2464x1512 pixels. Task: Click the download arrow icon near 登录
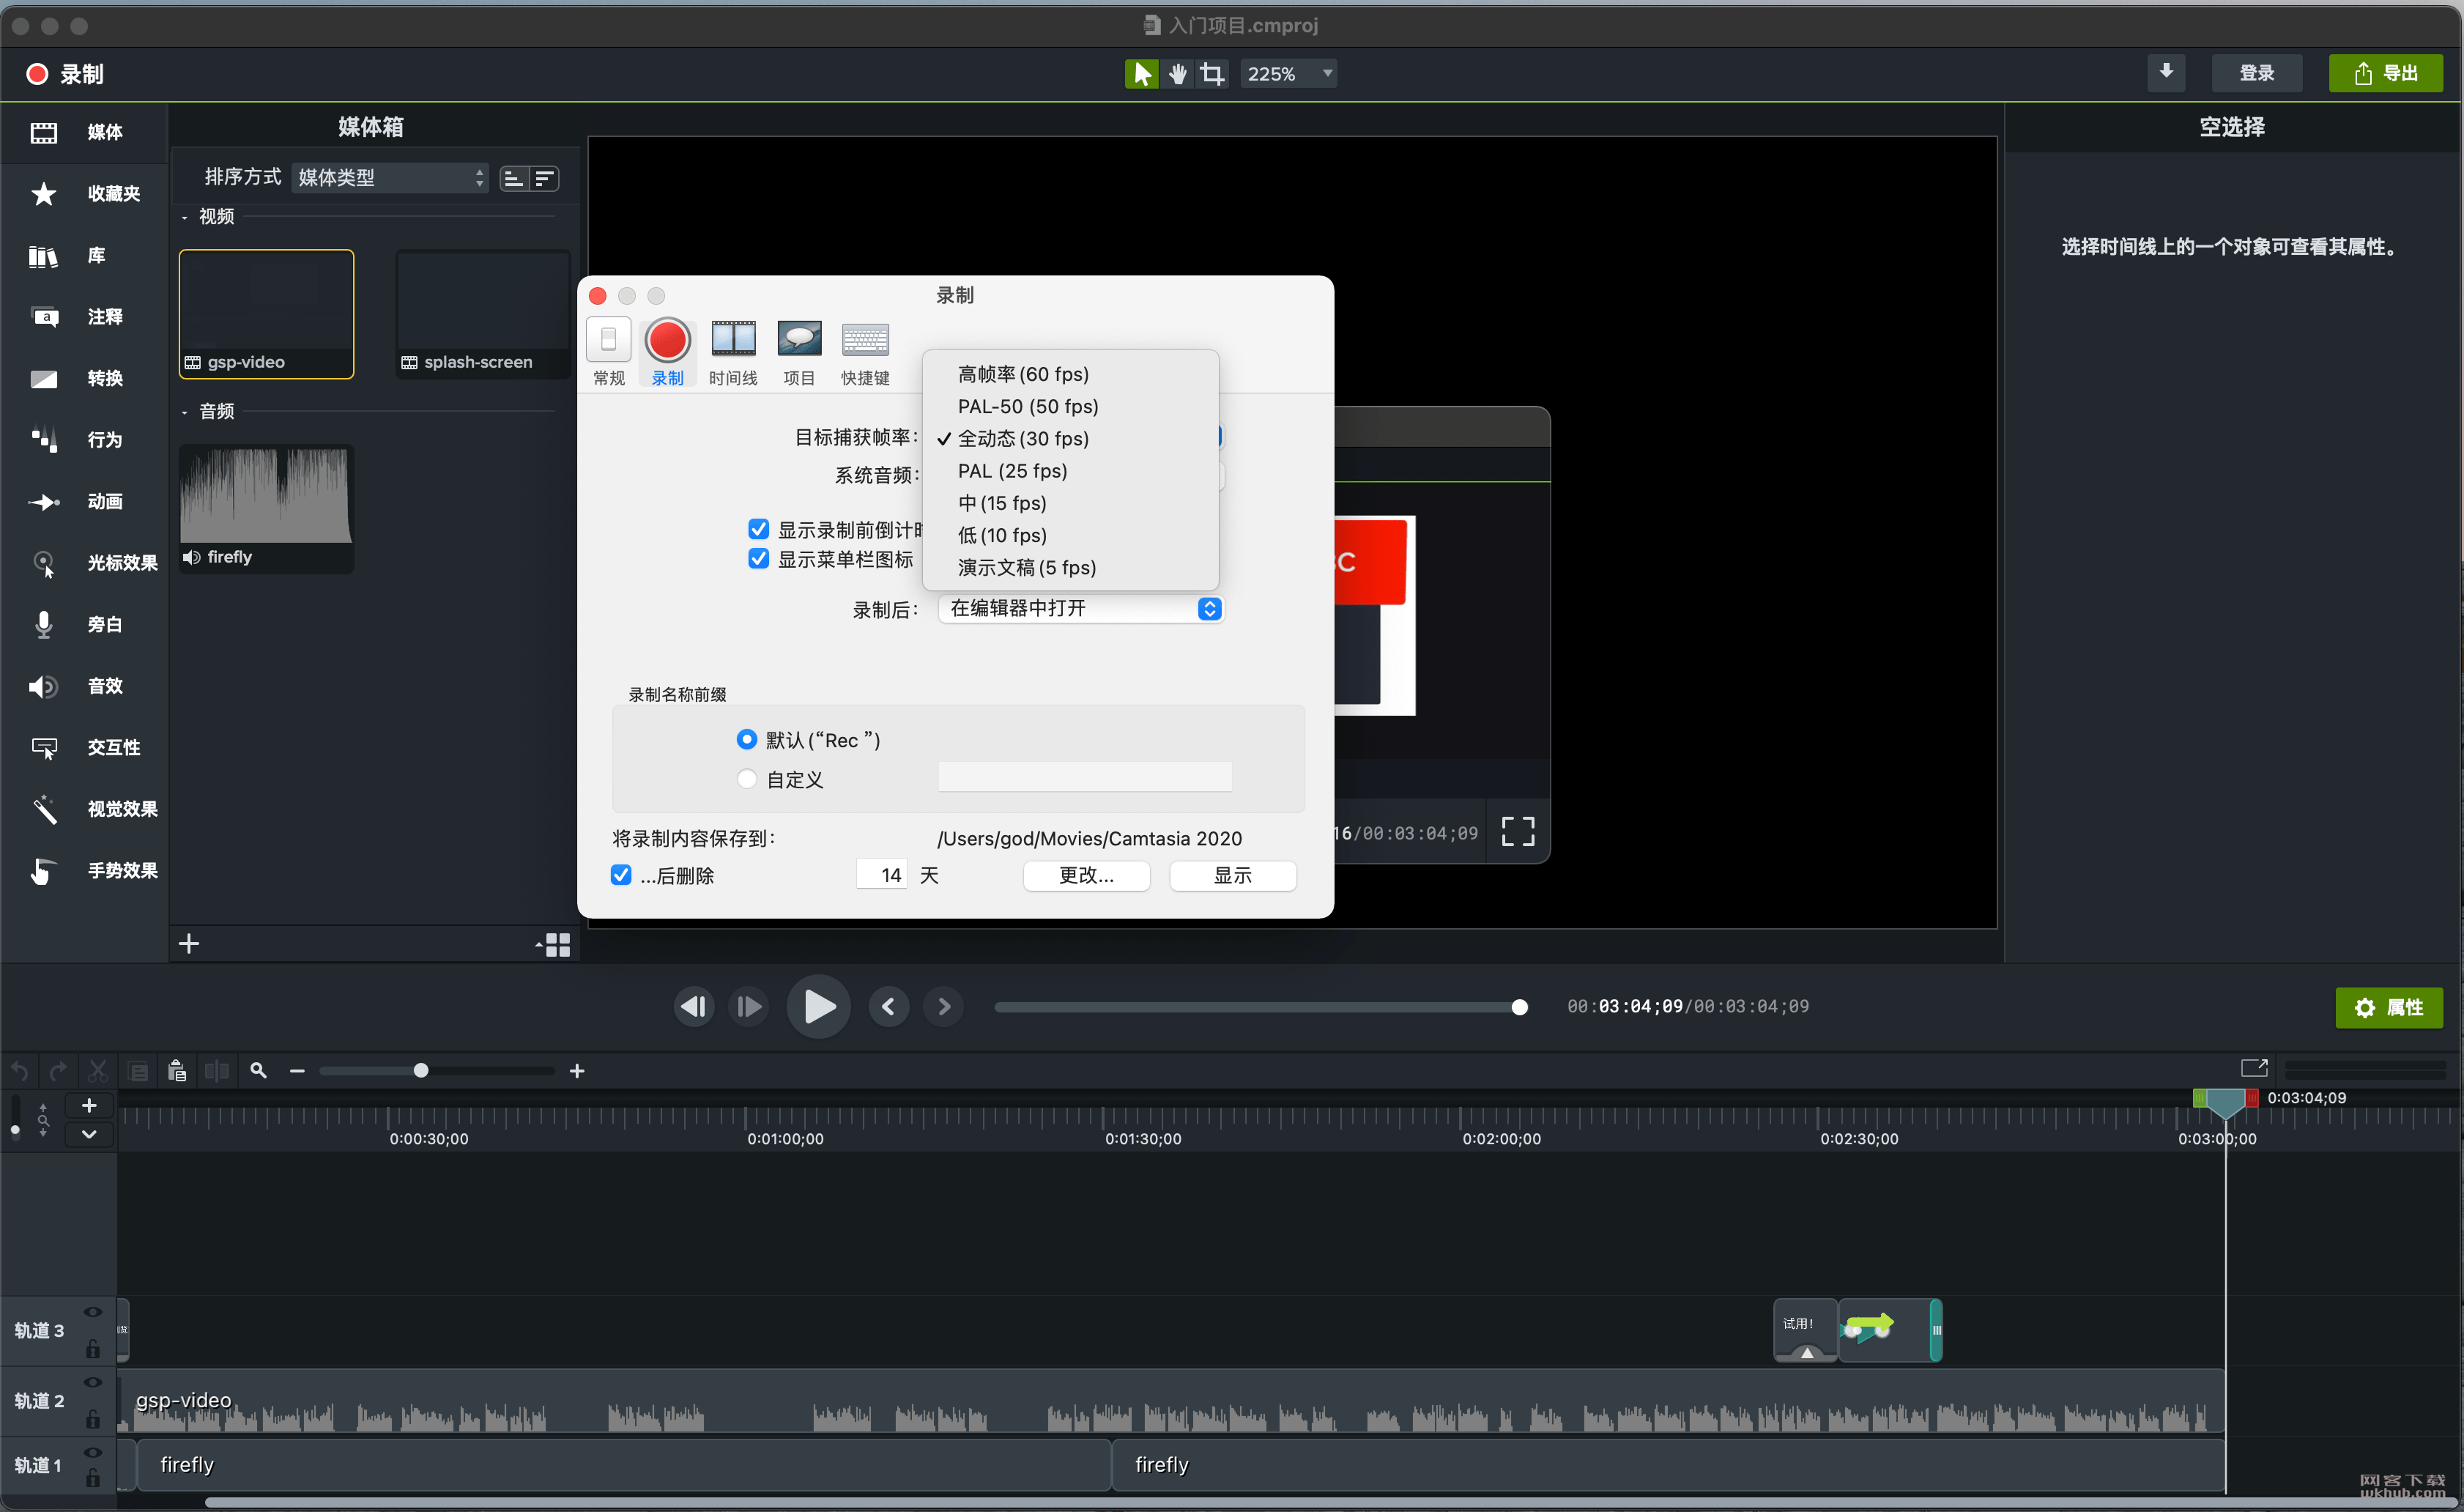[x=2165, y=72]
